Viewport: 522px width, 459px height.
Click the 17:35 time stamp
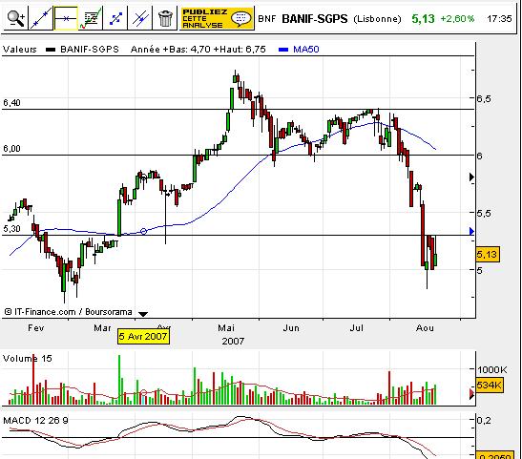click(x=499, y=19)
